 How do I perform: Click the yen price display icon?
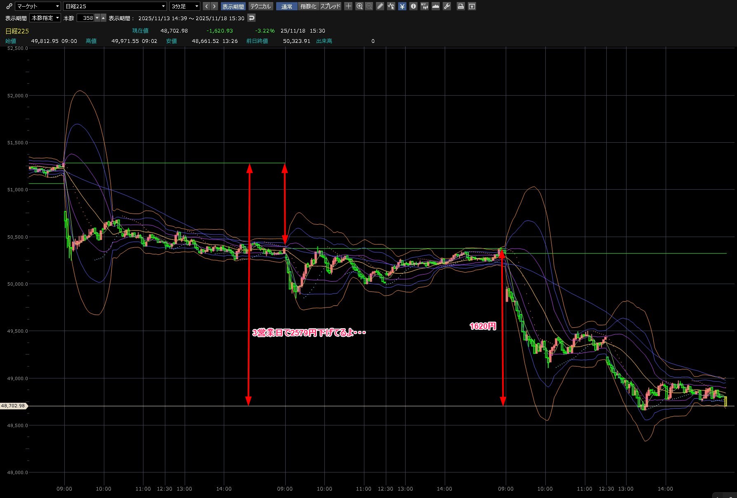click(x=402, y=6)
